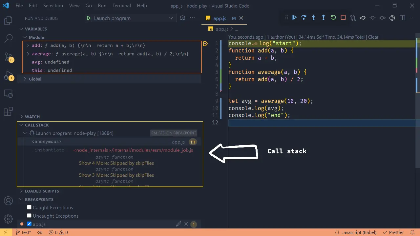Open editor more actions ellipsis
420x236 pixels.
click(412, 18)
